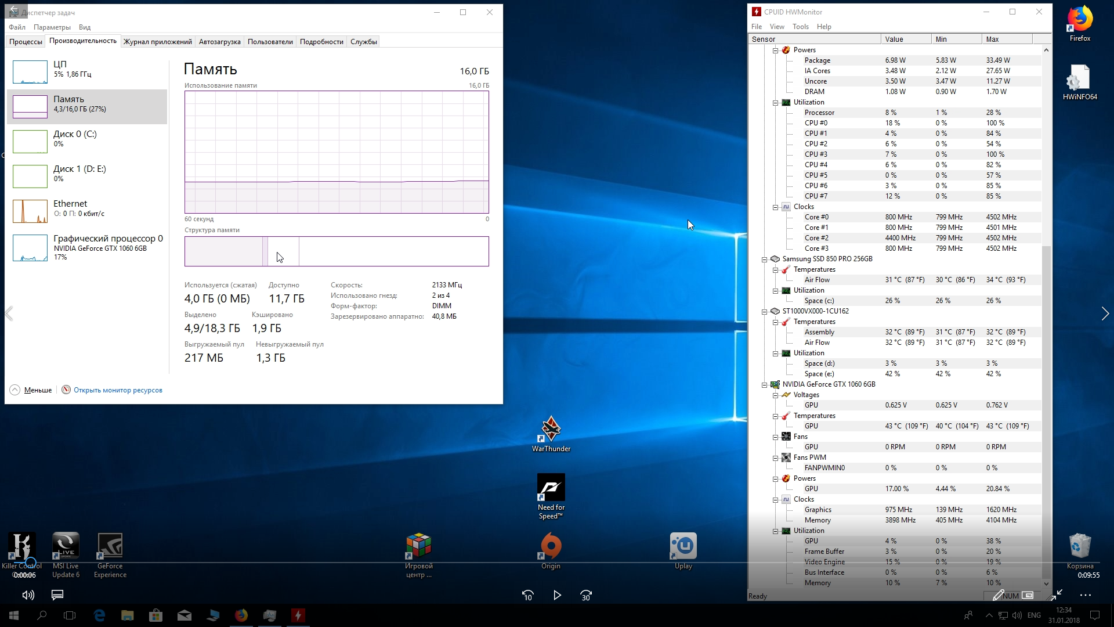Click the play button in video controls

click(x=557, y=595)
